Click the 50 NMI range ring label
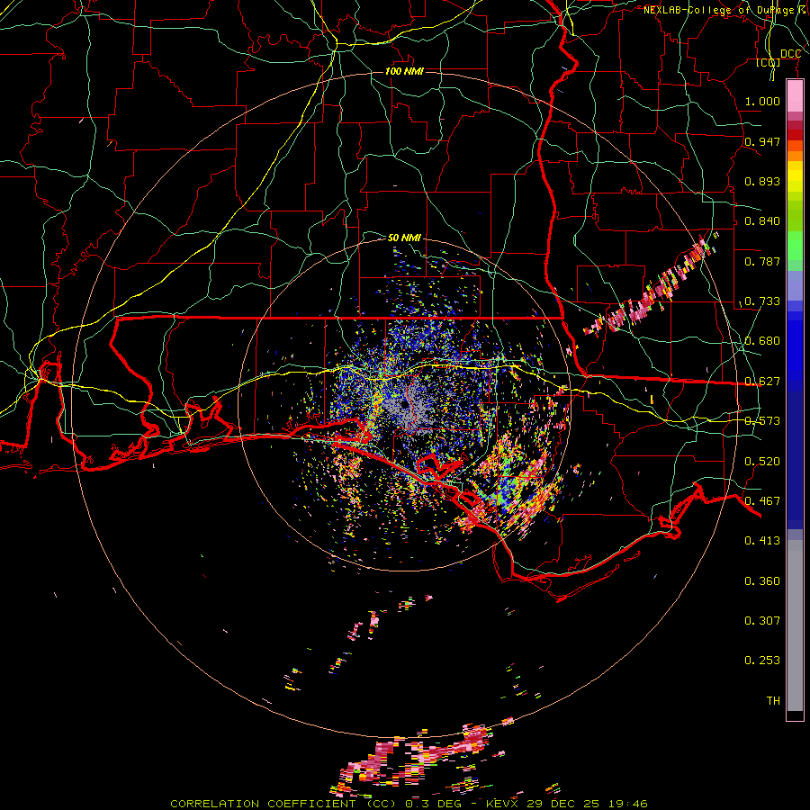Image resolution: width=810 pixels, height=810 pixels. [404, 238]
